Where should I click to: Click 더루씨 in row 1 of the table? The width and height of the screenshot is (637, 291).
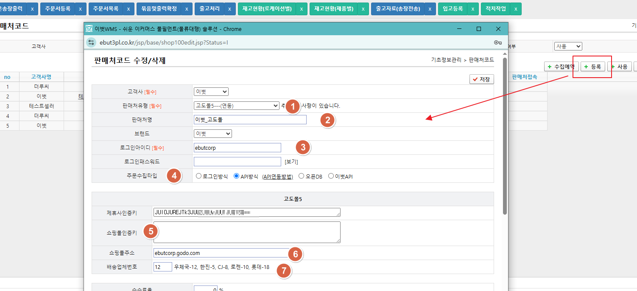pyautogui.click(x=41, y=87)
